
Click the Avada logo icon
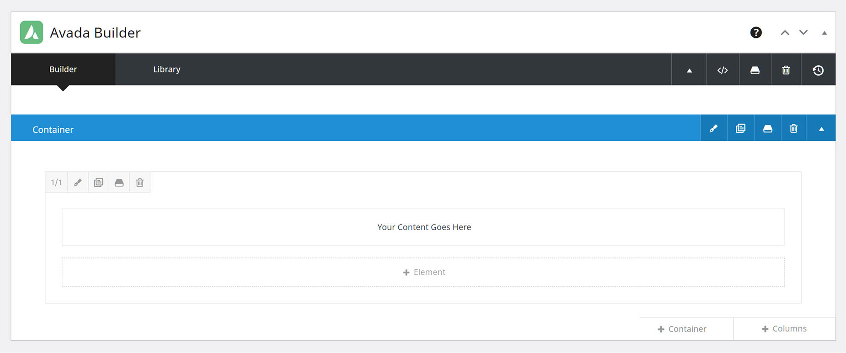pos(32,32)
